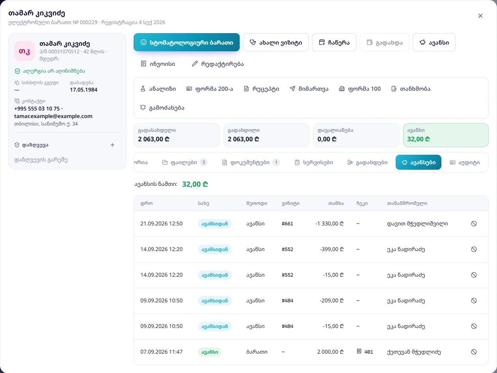
Task: Close the patient card dialog
Action: (480, 16)
